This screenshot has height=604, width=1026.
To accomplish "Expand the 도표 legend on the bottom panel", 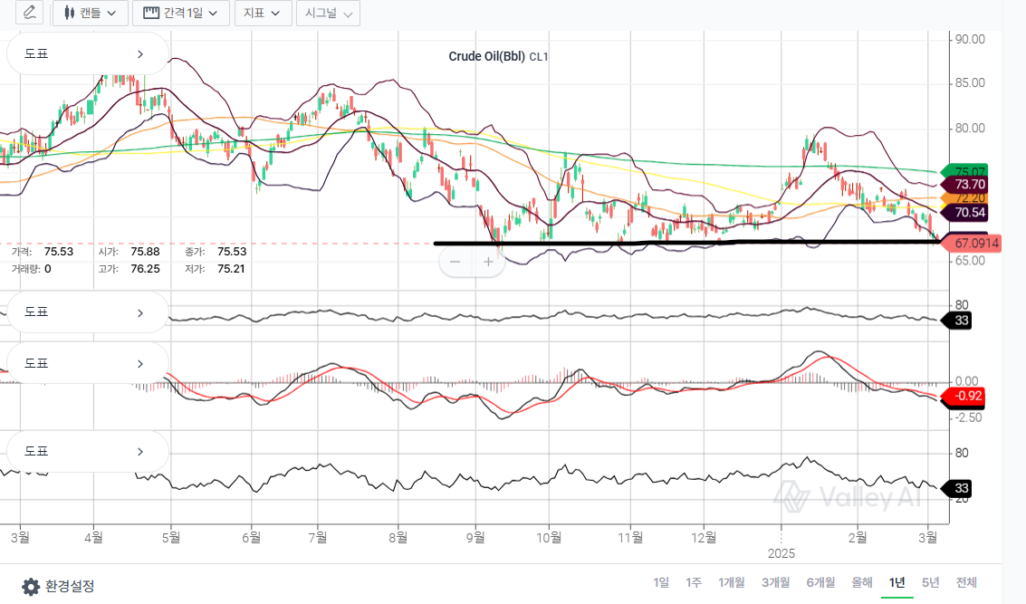I will point(88,451).
